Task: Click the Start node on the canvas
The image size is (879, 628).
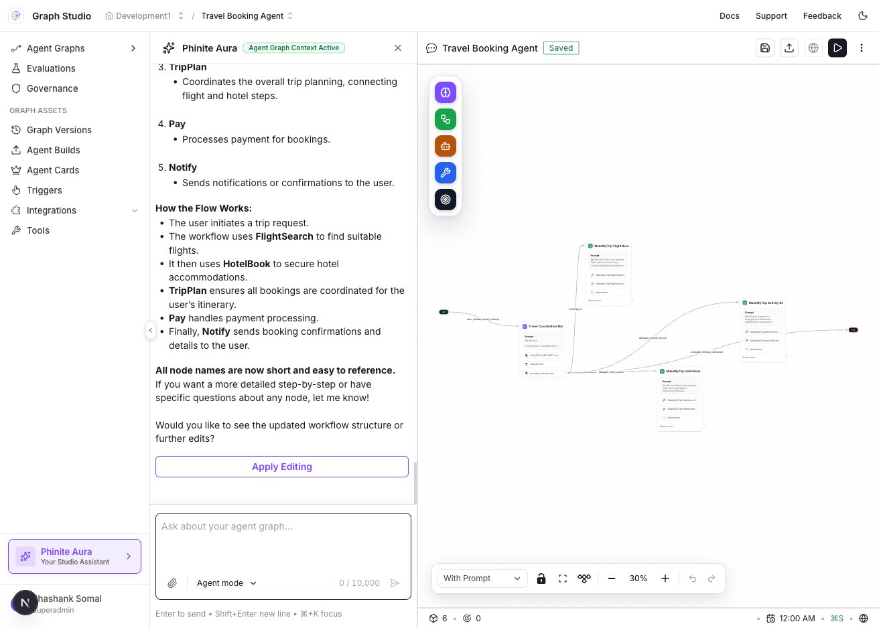Action: [444, 312]
